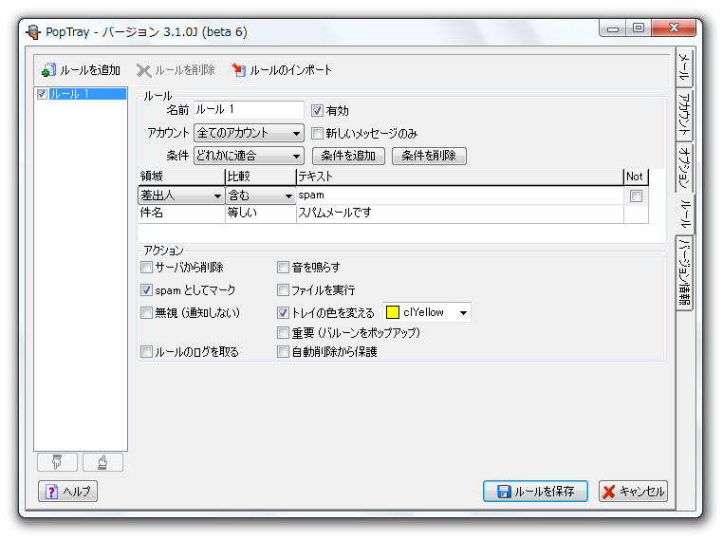Image resolution: width=723 pixels, height=540 pixels.
Task: Enable 重要 (バルーンをポップアップ) checkbox
Action: click(283, 332)
